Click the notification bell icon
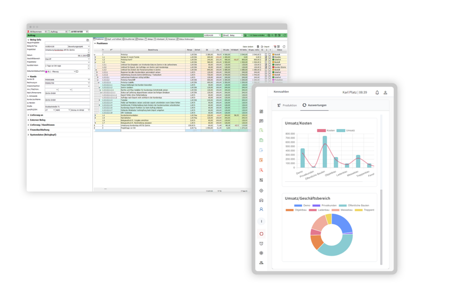The image size is (451, 293). 377,92
